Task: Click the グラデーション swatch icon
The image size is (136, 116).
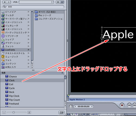Action: [x=3, y=43]
